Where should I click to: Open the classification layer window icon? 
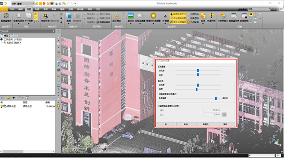click(x=223, y=16)
